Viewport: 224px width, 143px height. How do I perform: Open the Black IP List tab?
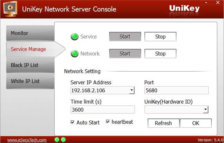[30, 65]
